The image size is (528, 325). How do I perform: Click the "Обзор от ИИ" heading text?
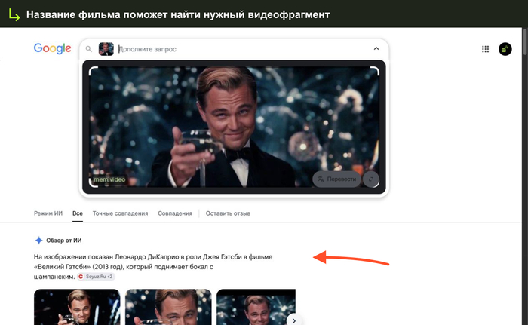(64, 240)
